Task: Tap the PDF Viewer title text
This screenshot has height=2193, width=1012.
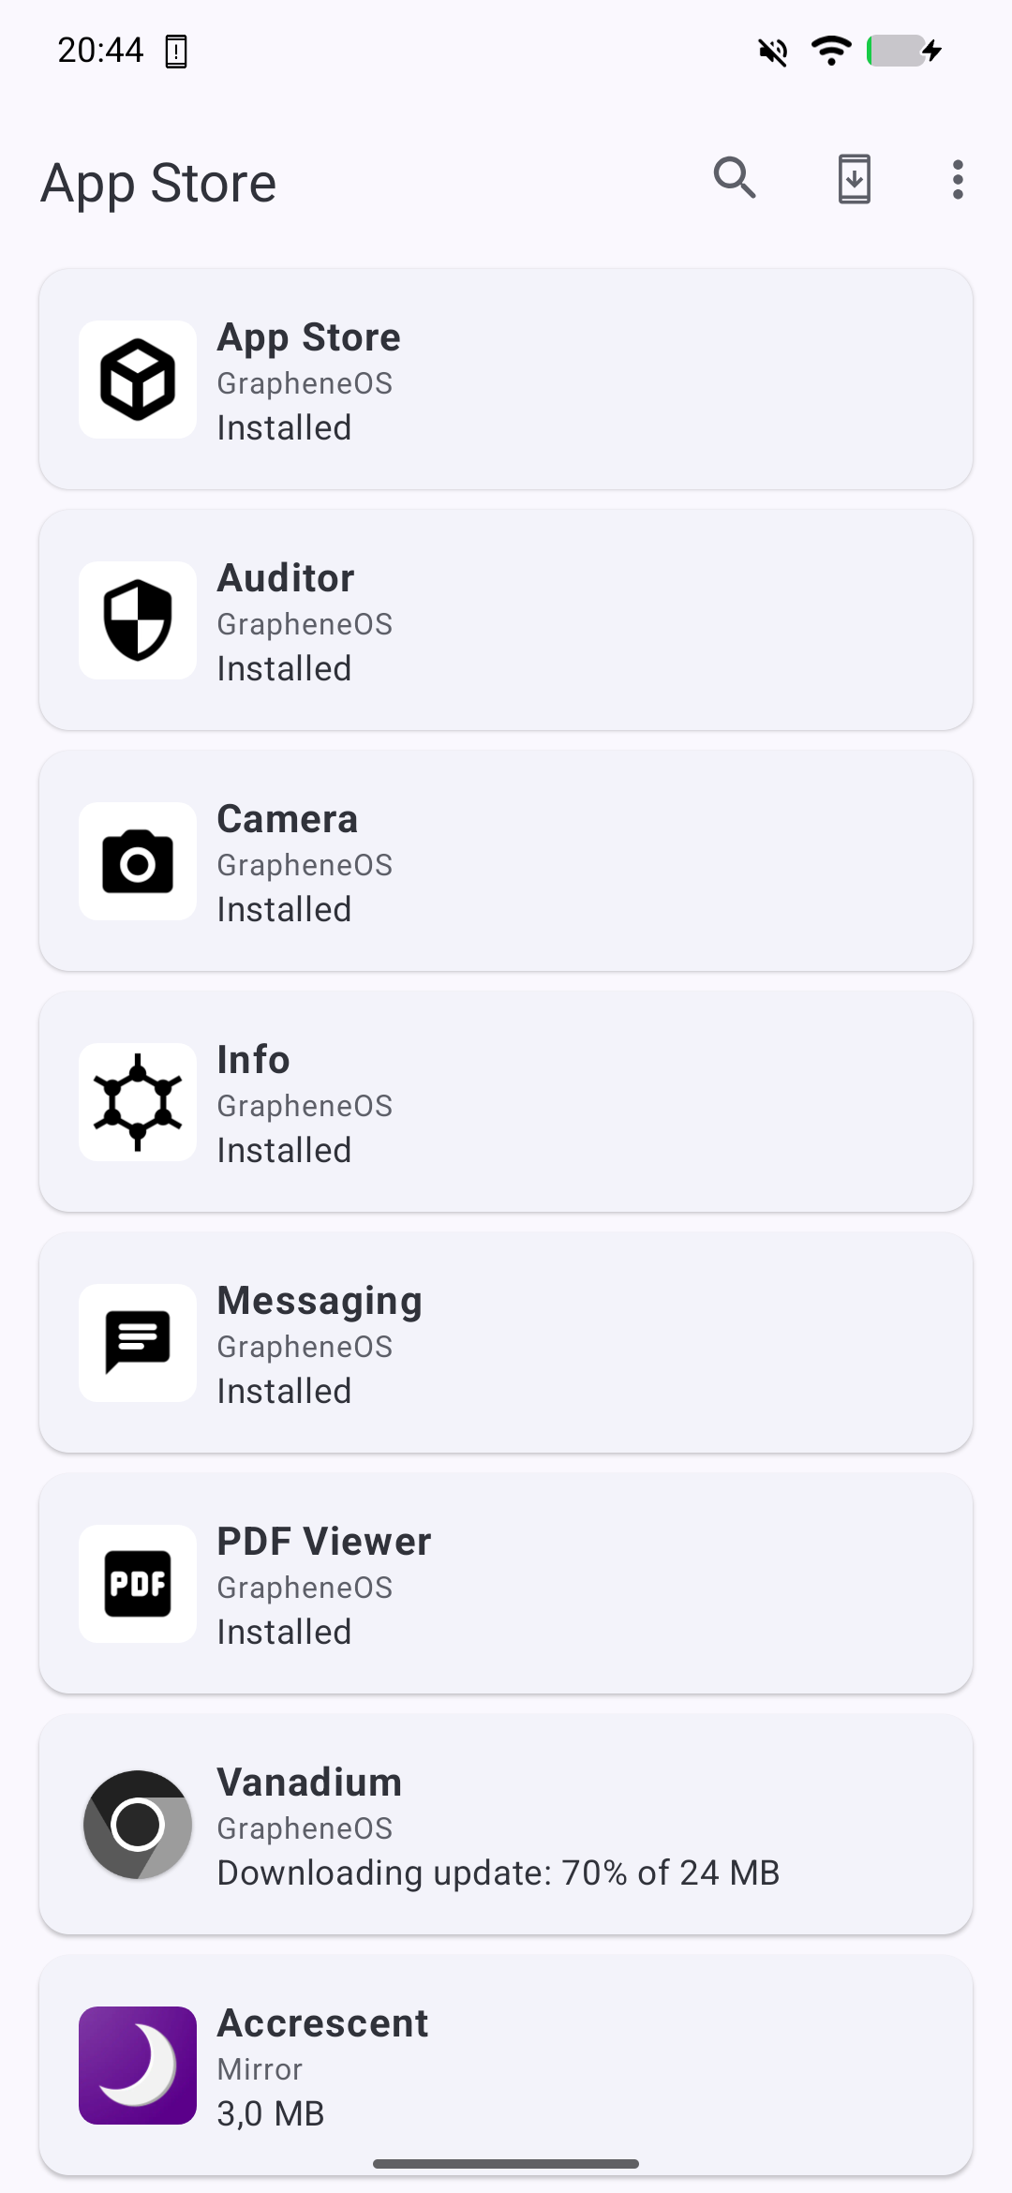Action: 324,1542
